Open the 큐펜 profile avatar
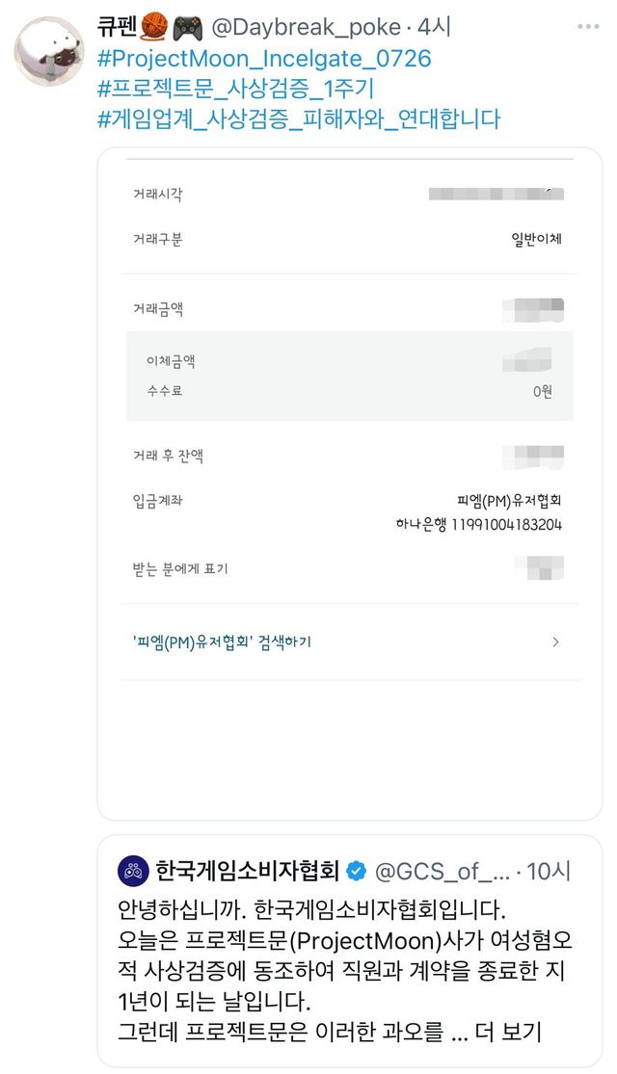 coord(48,50)
